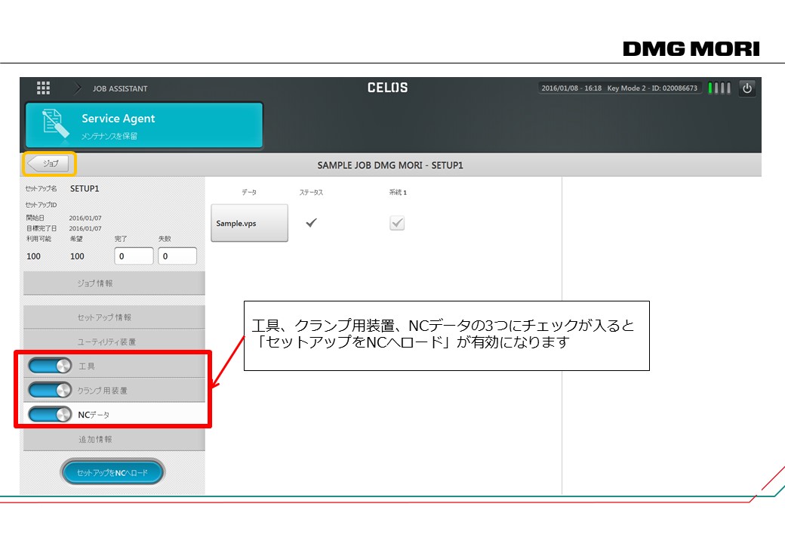Click the SETUP1 setup name value
Viewport: 785px width, 544px height.
(x=85, y=189)
